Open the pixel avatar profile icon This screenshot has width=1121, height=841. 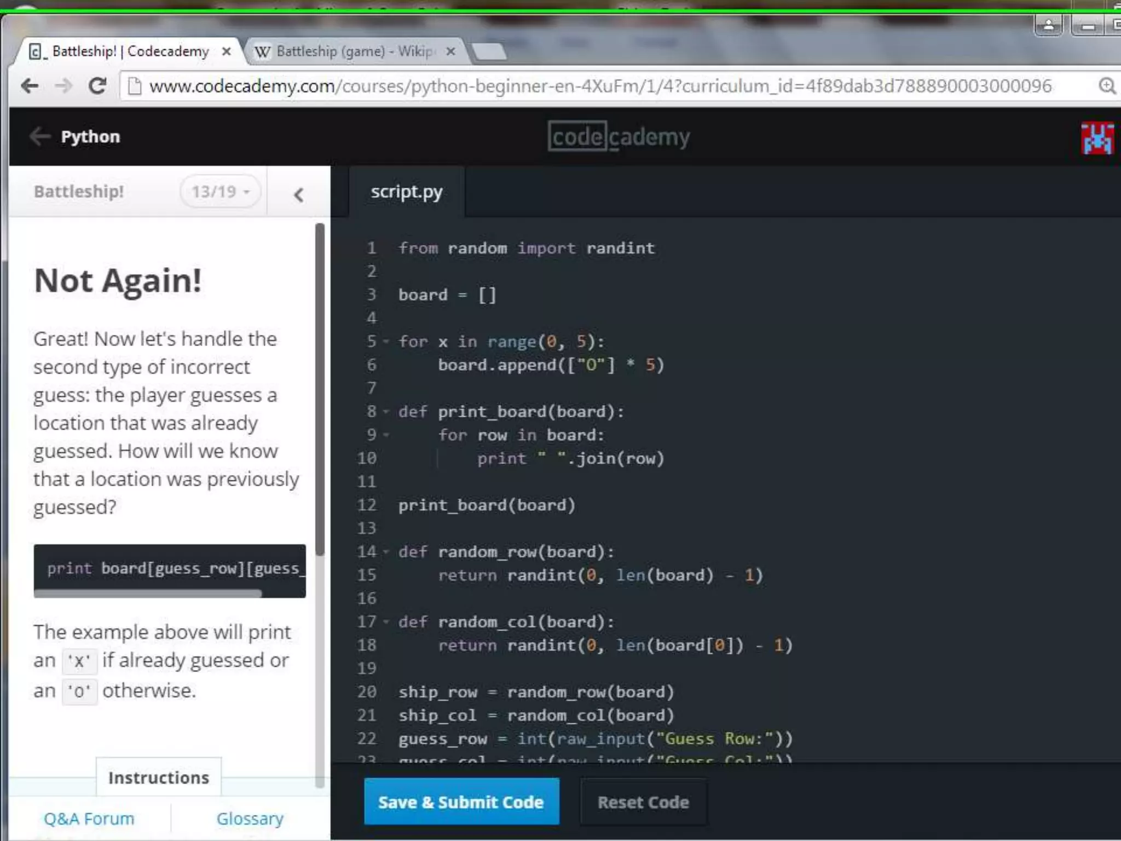[1097, 138]
